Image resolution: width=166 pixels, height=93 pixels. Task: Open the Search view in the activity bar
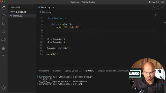coord(3,16)
